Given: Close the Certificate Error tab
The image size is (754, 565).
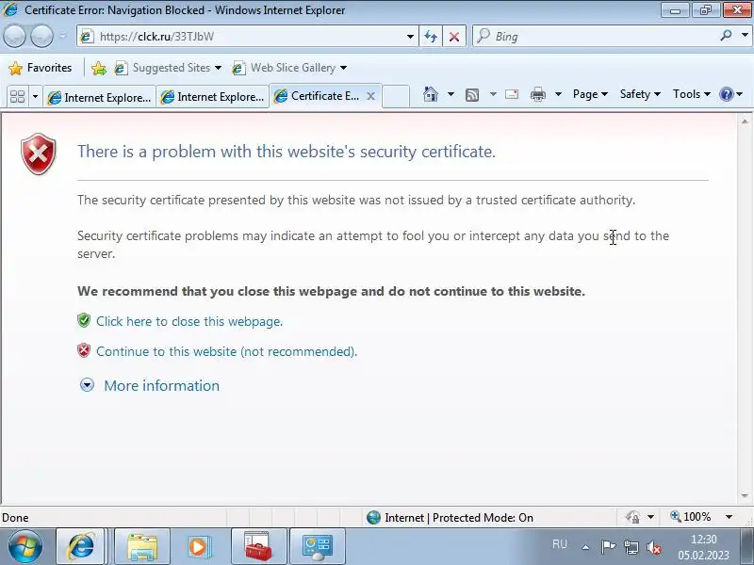Looking at the screenshot, I should click(370, 96).
